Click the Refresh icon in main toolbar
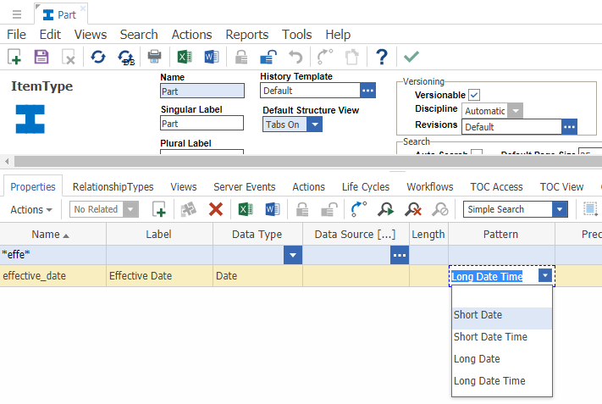Screen dimensions: 602x404 click(x=98, y=57)
